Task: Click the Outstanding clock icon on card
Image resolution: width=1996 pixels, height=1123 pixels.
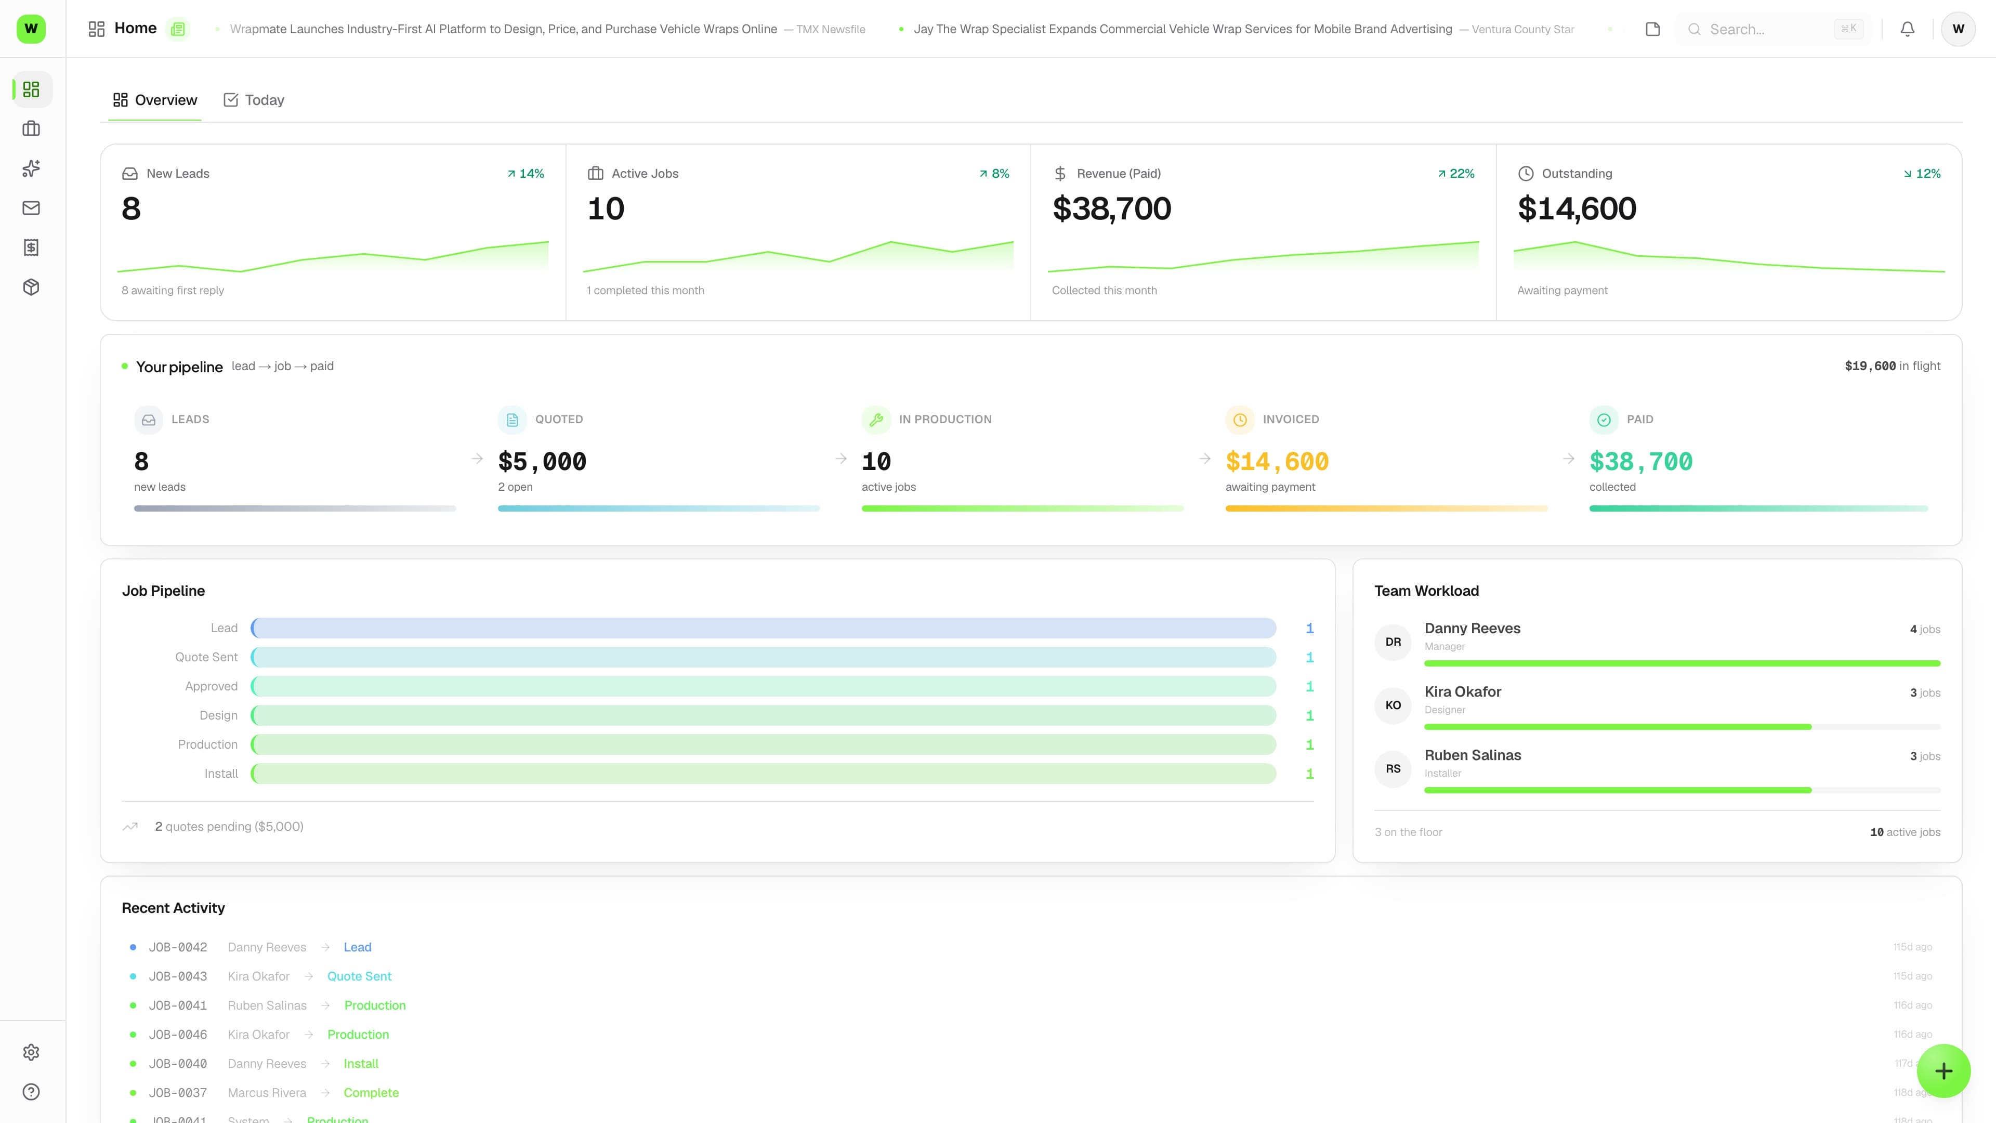Action: pyautogui.click(x=1526, y=174)
